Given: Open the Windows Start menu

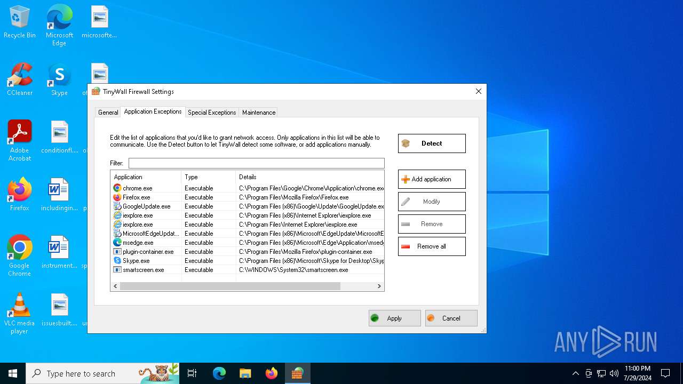Looking at the screenshot, I should pos(13,373).
